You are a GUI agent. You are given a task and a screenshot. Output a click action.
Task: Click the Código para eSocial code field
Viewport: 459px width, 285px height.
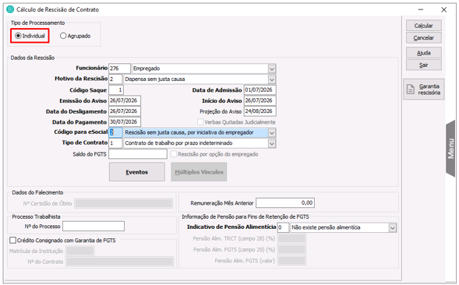[115, 132]
